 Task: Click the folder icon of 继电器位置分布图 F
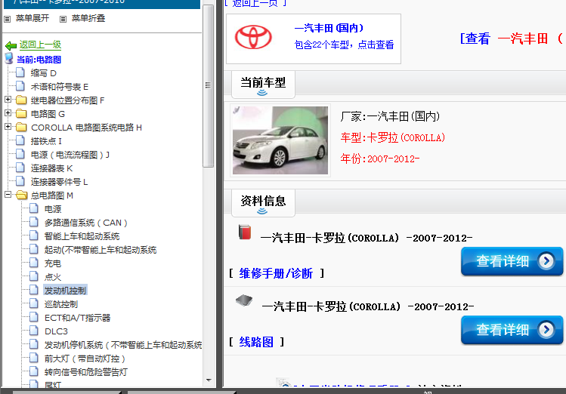[21, 100]
